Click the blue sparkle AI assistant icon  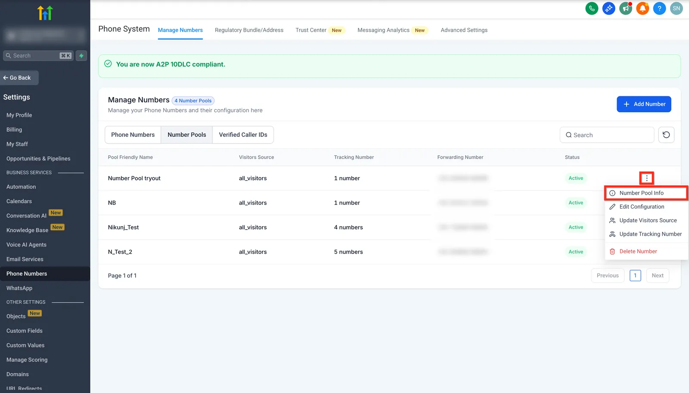point(608,8)
